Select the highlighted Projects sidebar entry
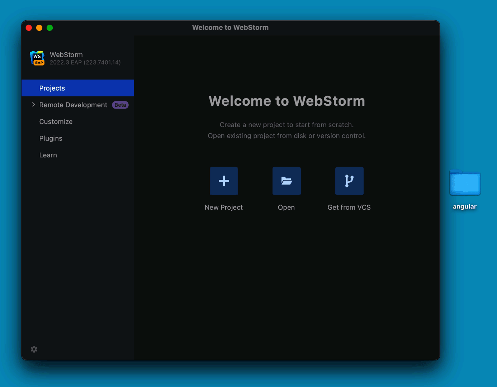The image size is (497, 387). tap(52, 88)
